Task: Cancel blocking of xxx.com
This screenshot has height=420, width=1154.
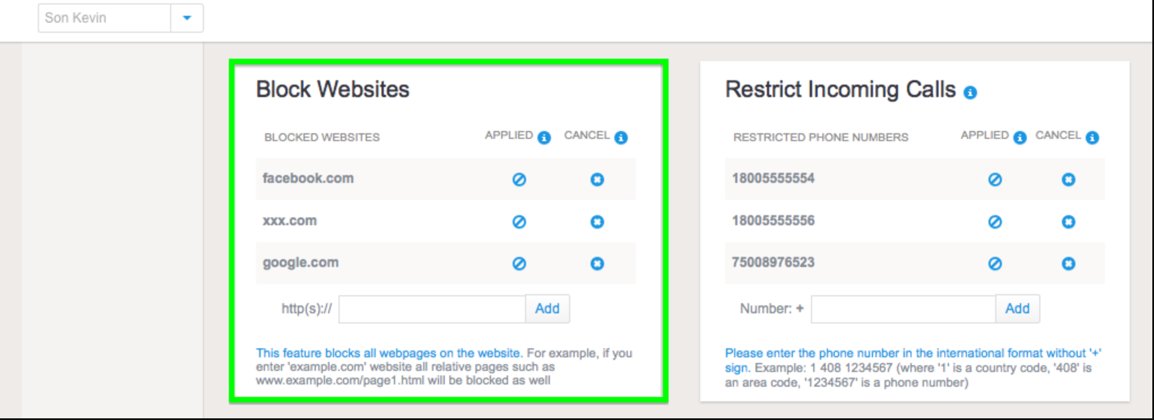Action: point(597,222)
